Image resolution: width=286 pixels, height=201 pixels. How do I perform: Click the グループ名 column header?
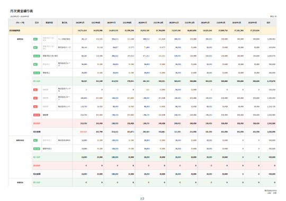[20, 23]
